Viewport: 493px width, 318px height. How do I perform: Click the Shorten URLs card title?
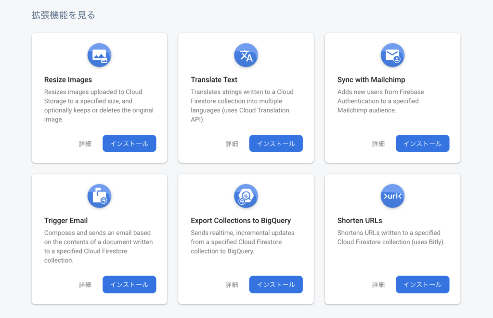(x=360, y=221)
